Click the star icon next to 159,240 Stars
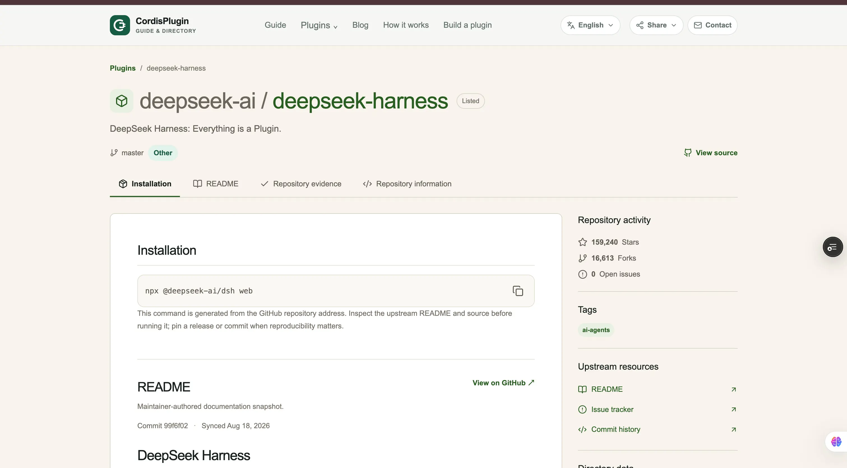 coord(582,242)
